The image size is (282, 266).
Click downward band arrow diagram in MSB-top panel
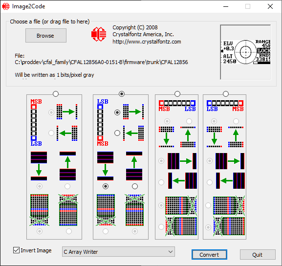pyautogui.click(x=39, y=166)
